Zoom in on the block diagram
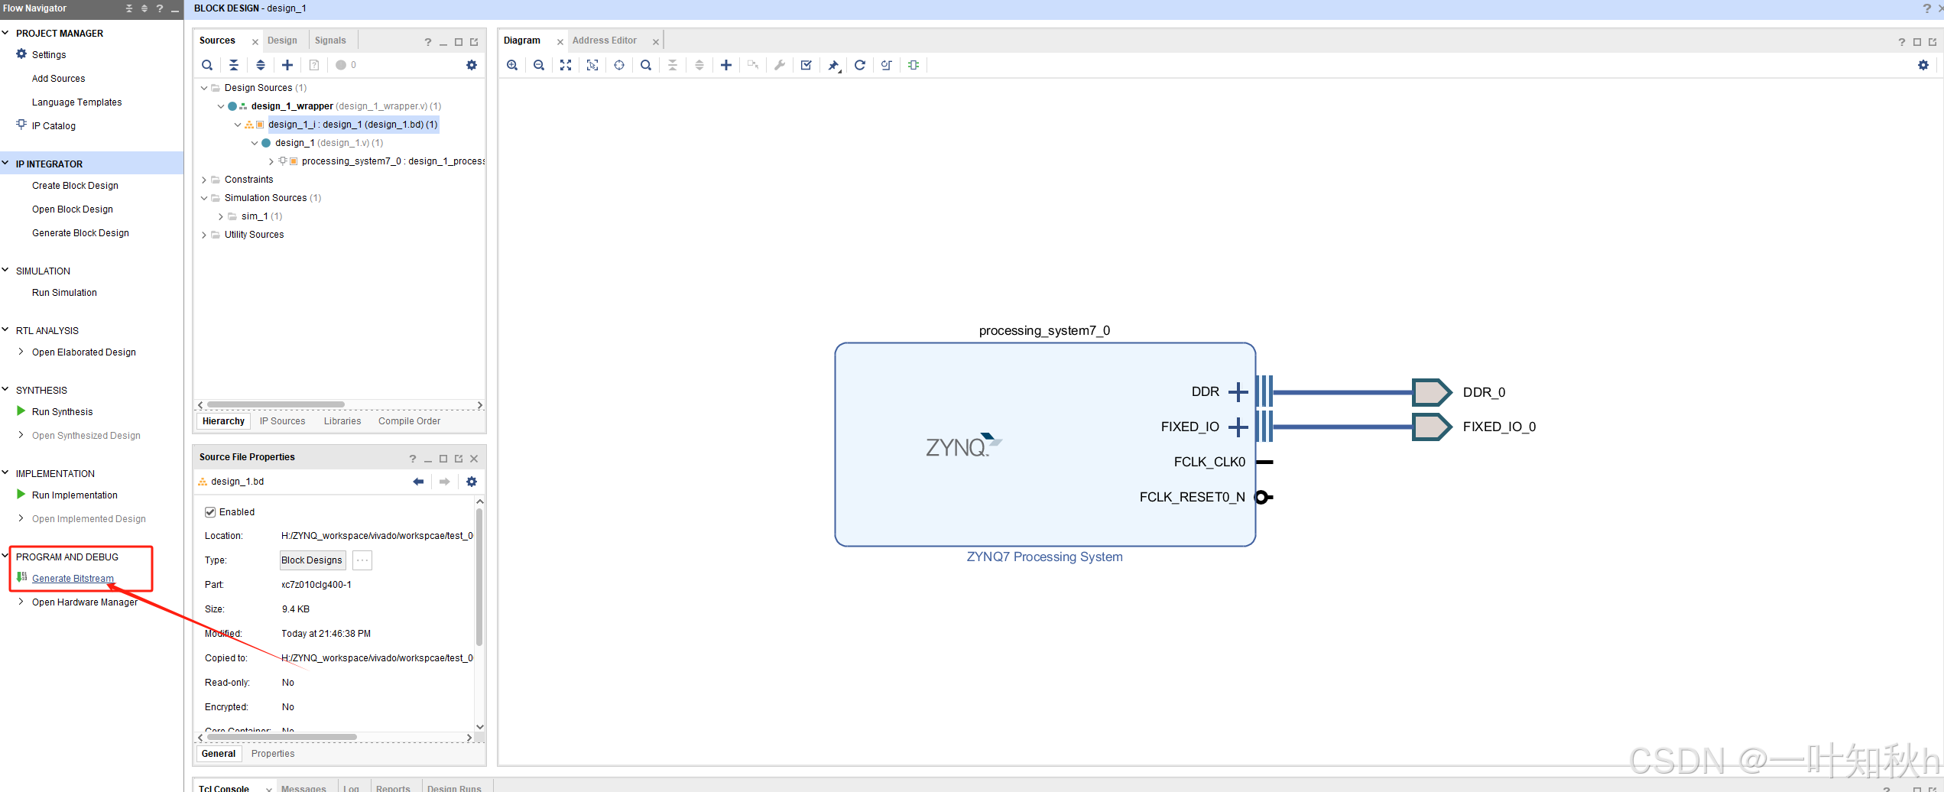Image resolution: width=1944 pixels, height=792 pixels. pos(512,65)
